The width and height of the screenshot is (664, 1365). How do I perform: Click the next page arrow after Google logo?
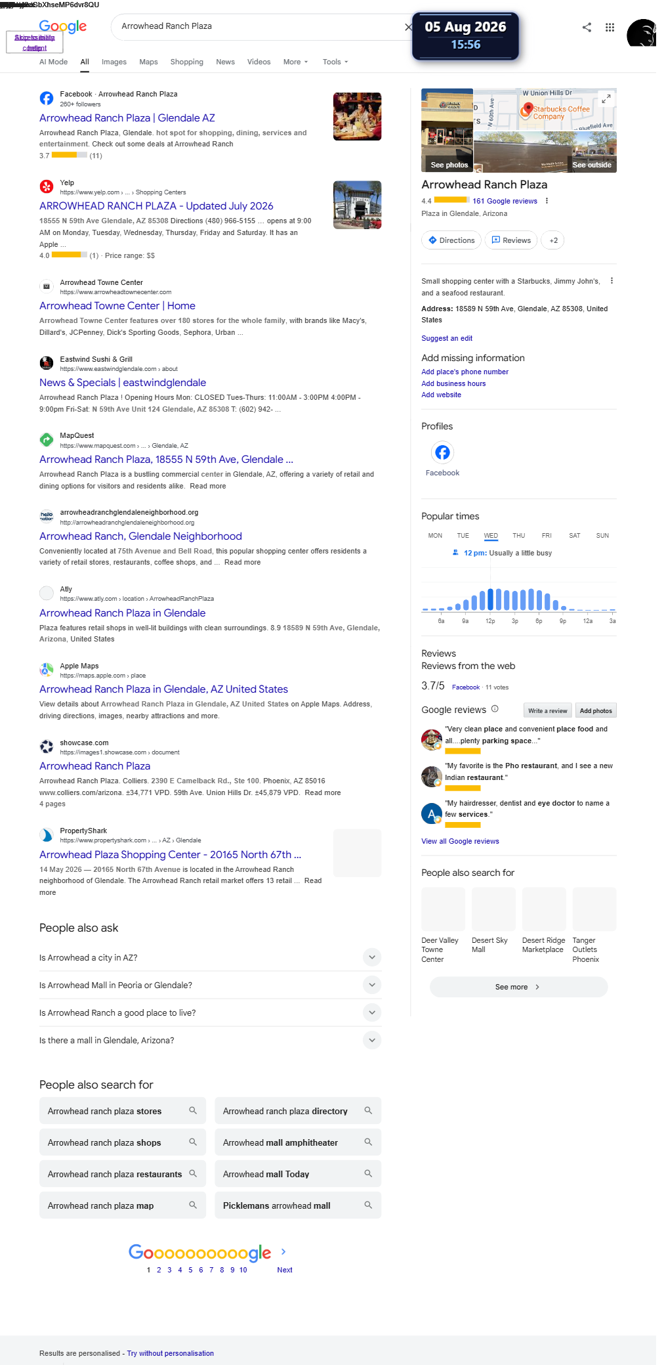click(283, 1251)
